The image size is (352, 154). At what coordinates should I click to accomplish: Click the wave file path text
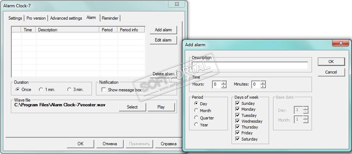(60, 105)
